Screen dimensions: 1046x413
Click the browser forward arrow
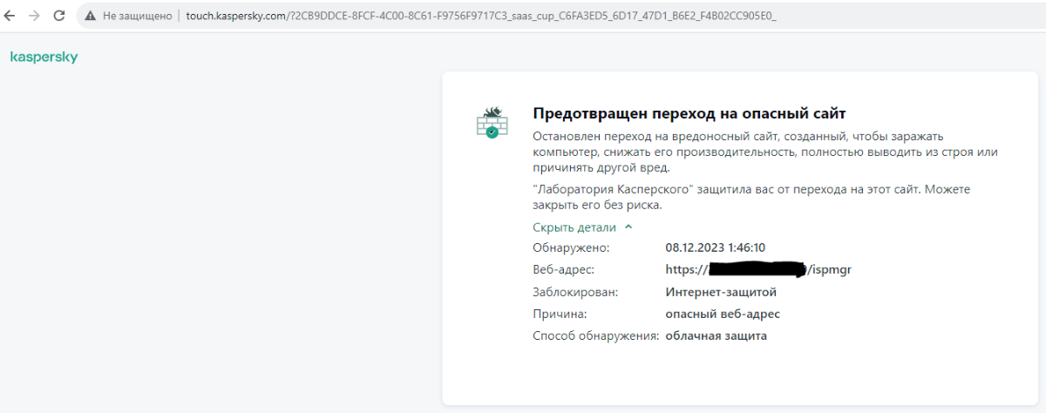(35, 16)
